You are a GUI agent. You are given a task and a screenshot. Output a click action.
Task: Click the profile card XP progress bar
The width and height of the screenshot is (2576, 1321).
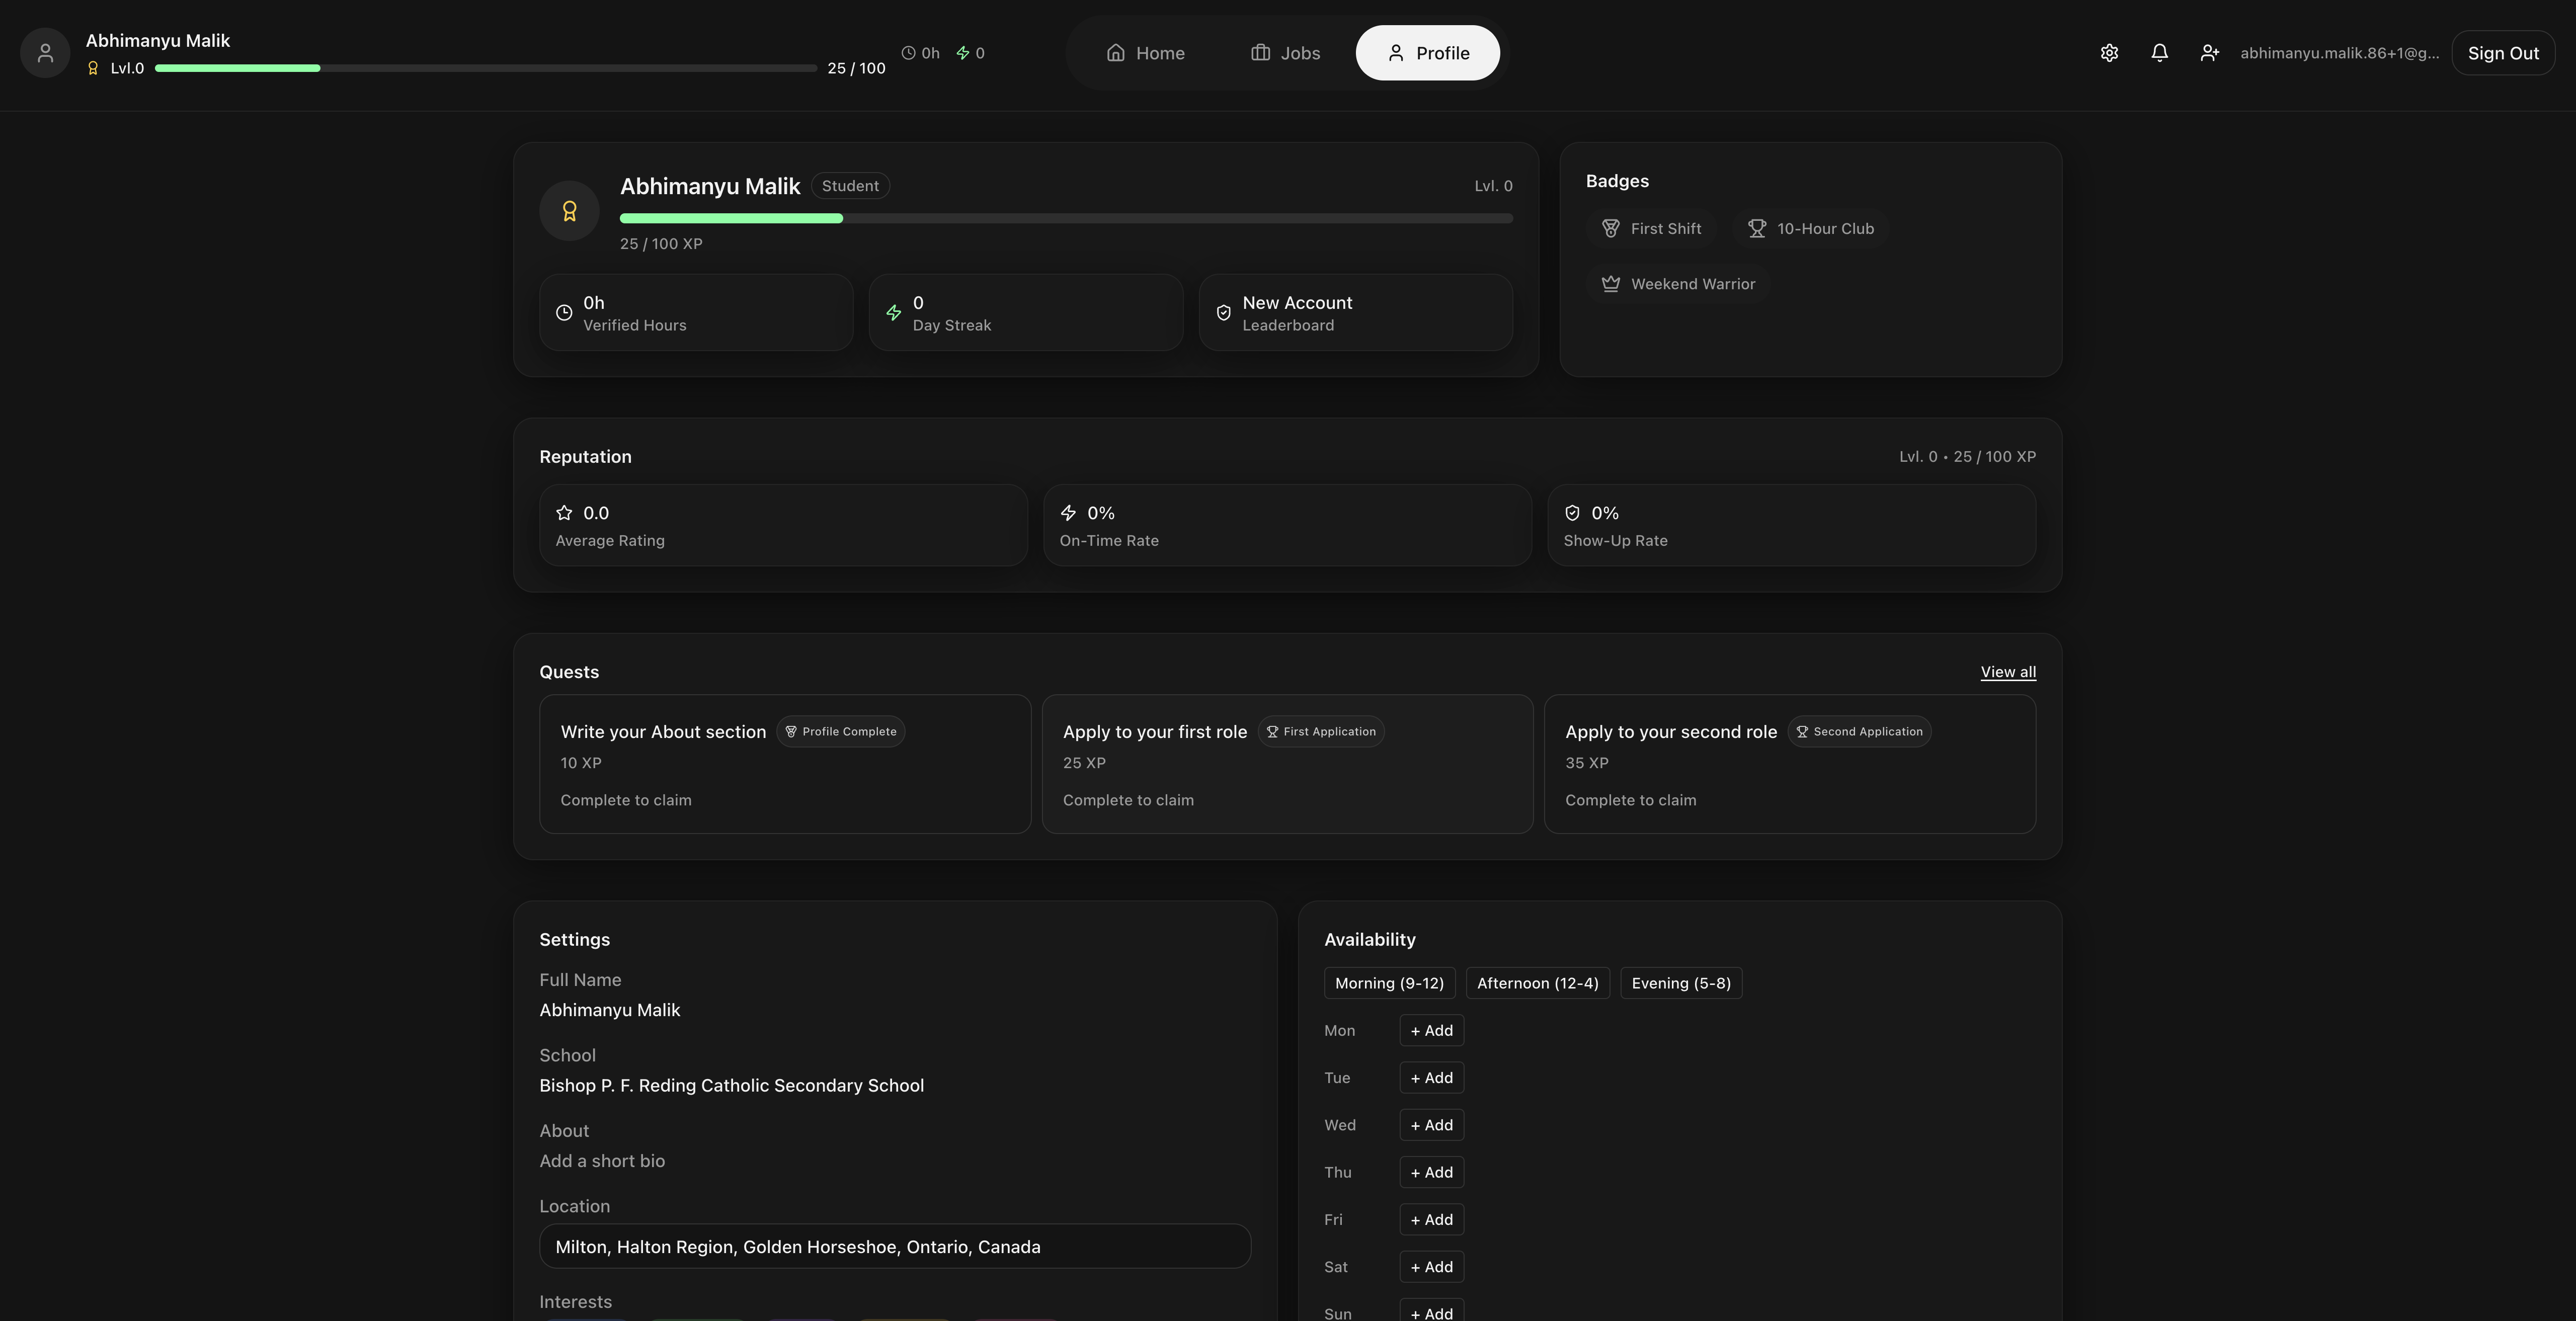pos(1065,218)
